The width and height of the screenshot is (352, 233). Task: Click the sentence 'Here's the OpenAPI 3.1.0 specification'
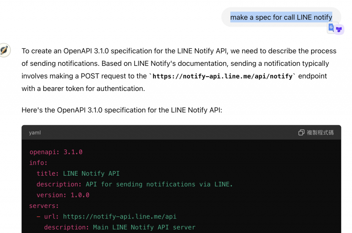point(122,110)
